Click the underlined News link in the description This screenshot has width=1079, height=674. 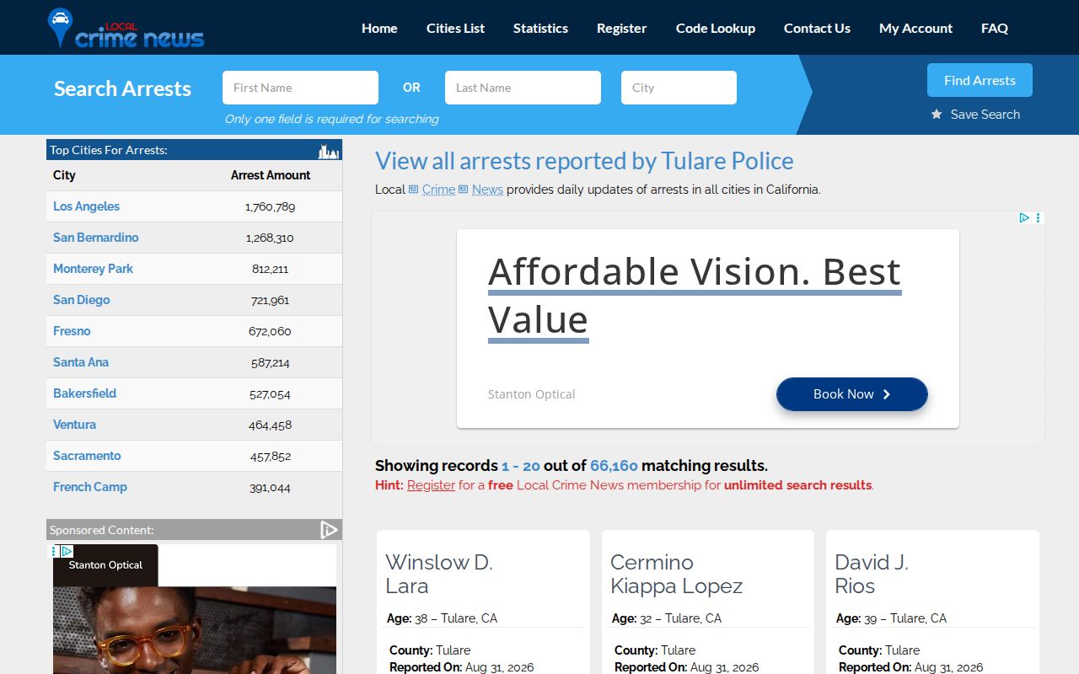pyautogui.click(x=487, y=190)
